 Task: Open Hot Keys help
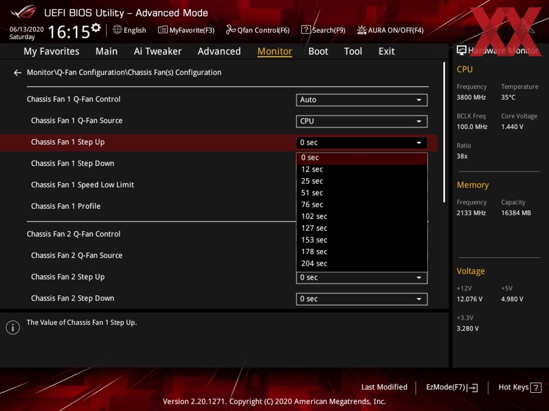(x=520, y=387)
